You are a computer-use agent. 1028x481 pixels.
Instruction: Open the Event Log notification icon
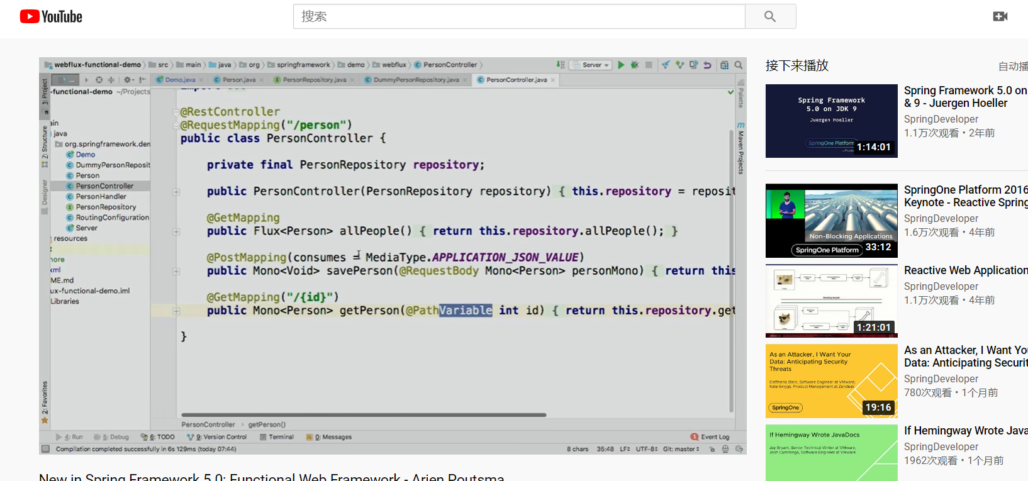click(x=695, y=437)
